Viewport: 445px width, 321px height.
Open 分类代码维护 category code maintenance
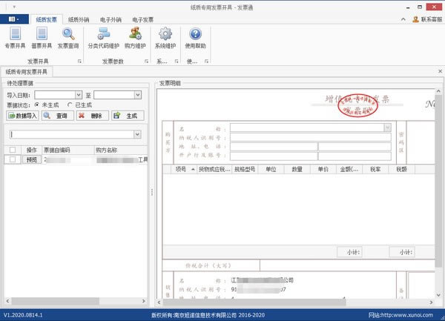103,38
